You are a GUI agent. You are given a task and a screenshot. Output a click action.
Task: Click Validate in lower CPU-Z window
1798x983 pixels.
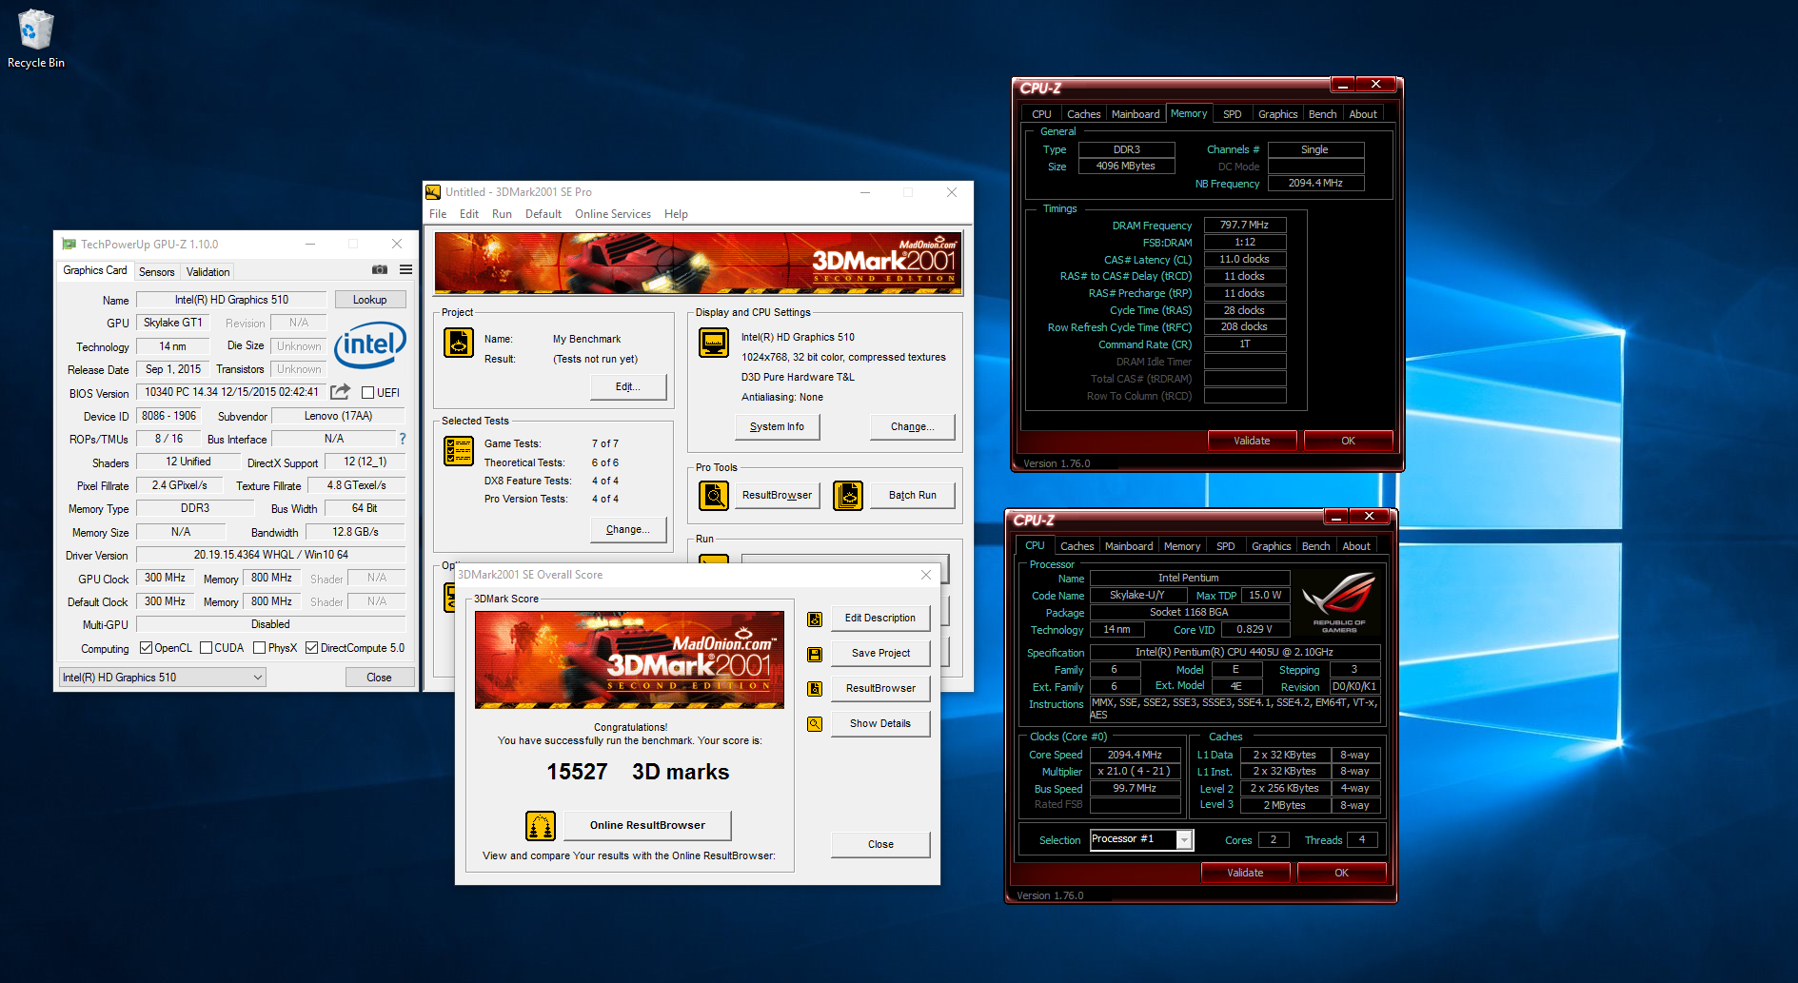pyautogui.click(x=1245, y=873)
